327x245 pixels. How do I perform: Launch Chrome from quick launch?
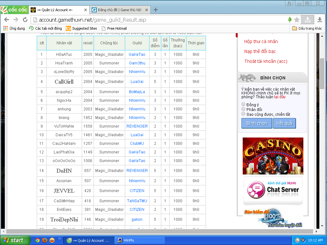tap(37, 240)
